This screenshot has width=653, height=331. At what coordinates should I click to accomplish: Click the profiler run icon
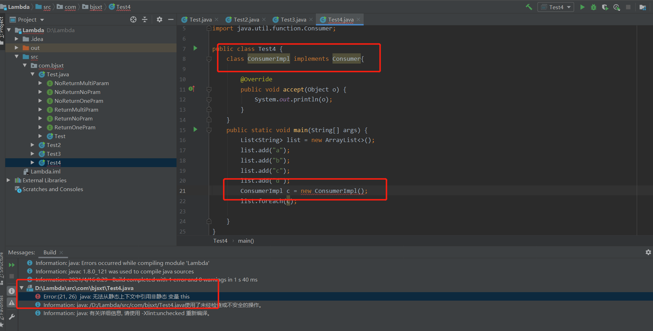(617, 7)
